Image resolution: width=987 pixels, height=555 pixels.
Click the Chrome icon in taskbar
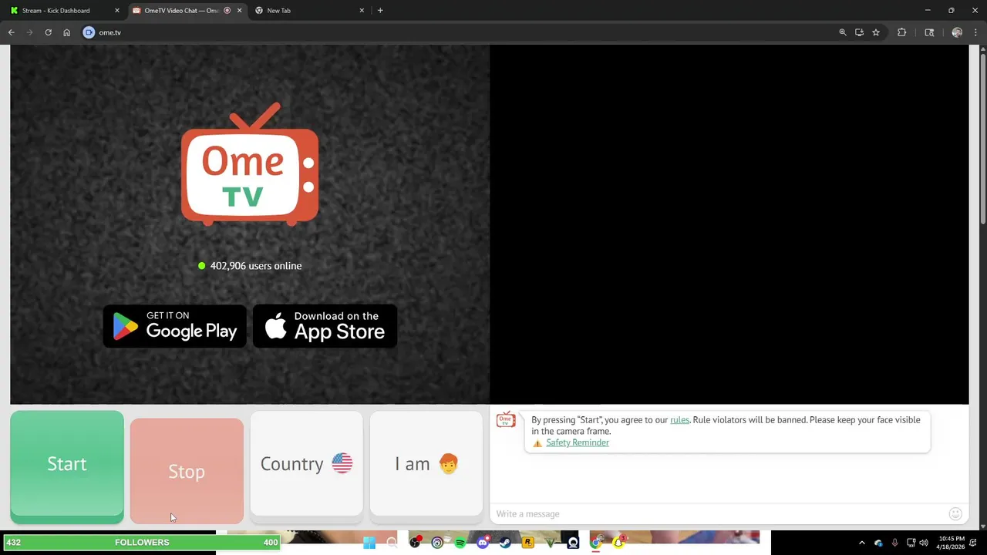pos(595,543)
